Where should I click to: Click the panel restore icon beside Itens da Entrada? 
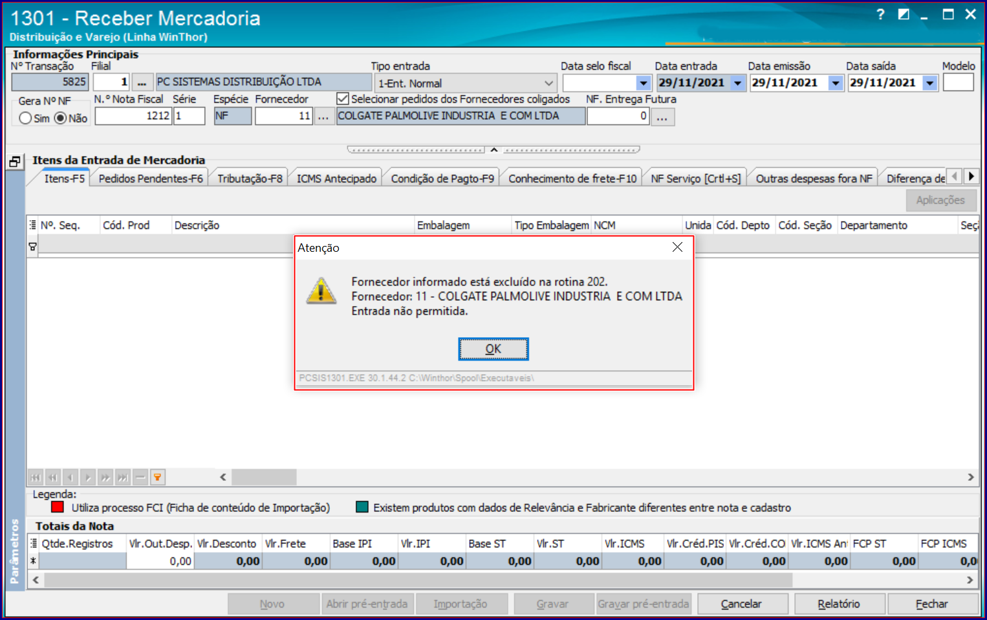[15, 162]
